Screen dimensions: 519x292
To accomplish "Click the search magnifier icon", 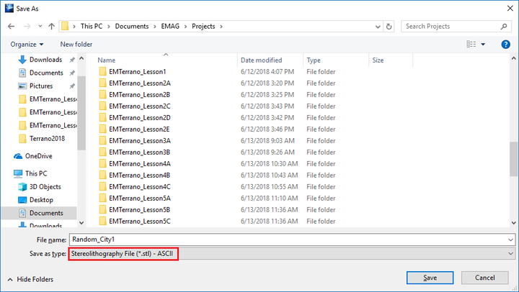I will pos(503,27).
